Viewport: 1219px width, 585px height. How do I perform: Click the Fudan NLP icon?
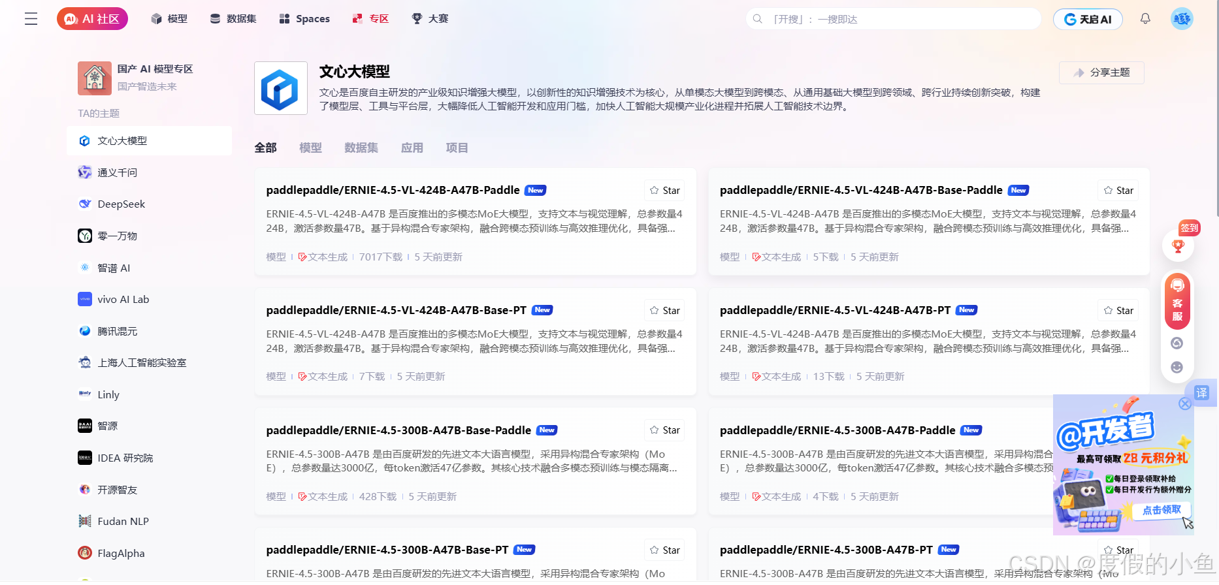pos(85,521)
